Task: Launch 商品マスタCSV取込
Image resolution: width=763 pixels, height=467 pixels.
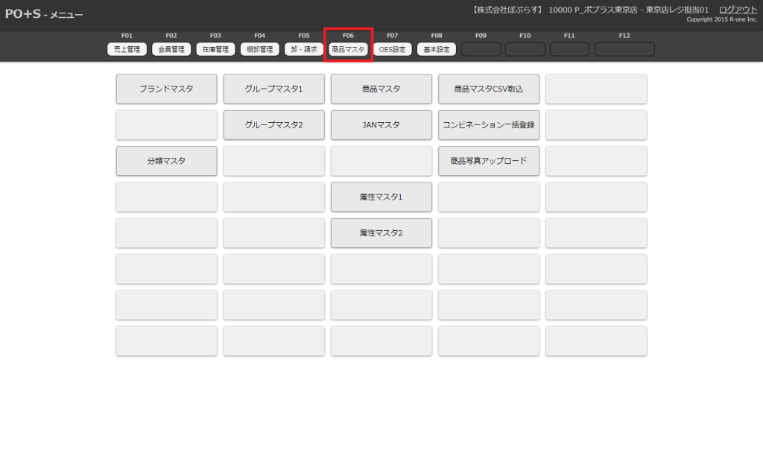Action: pyautogui.click(x=488, y=89)
